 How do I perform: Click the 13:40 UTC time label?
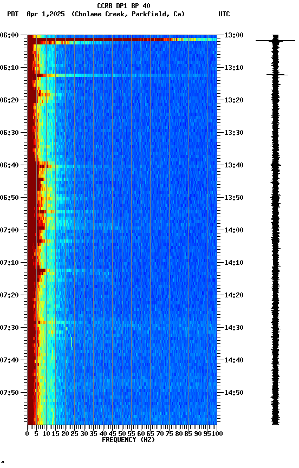[234, 165]
